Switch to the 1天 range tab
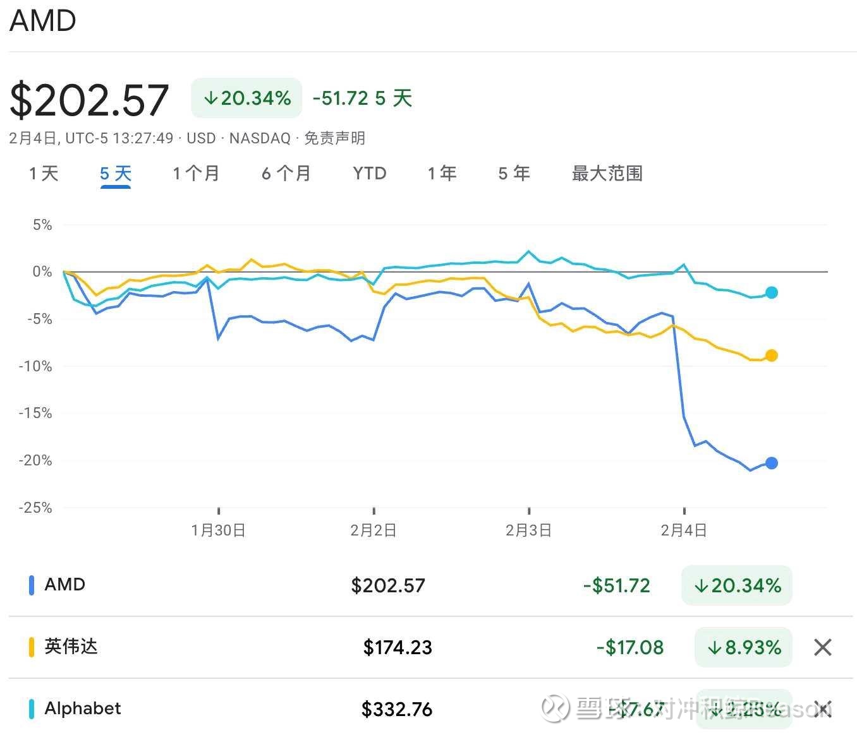The height and width of the screenshot is (735, 857). click(44, 174)
